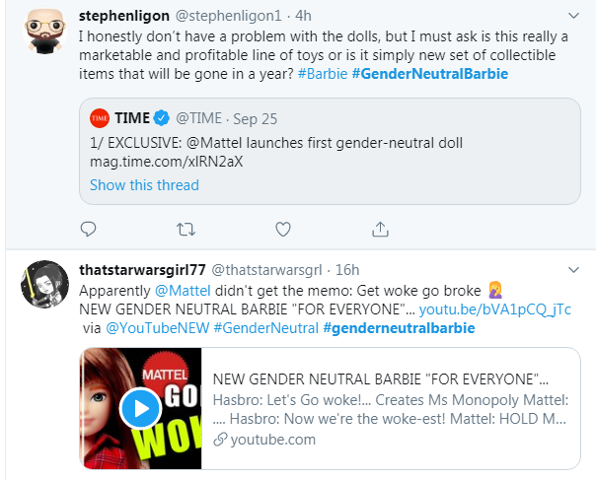This screenshot has width=596, height=480.
Task: Click the @YouTubeNEW mention
Action: [157, 328]
